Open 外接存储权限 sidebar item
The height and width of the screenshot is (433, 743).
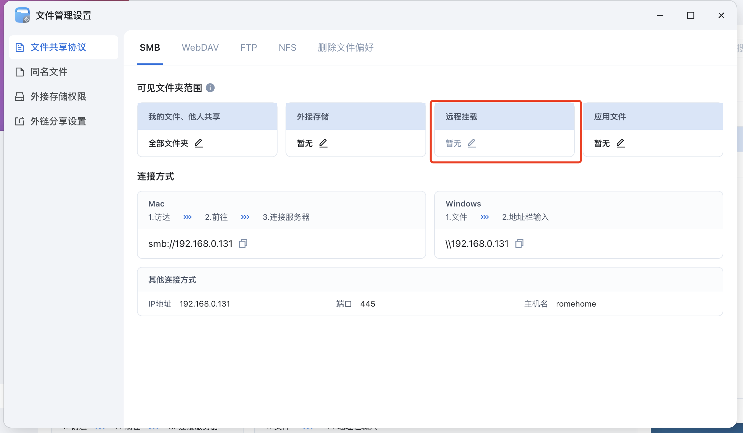[58, 96]
